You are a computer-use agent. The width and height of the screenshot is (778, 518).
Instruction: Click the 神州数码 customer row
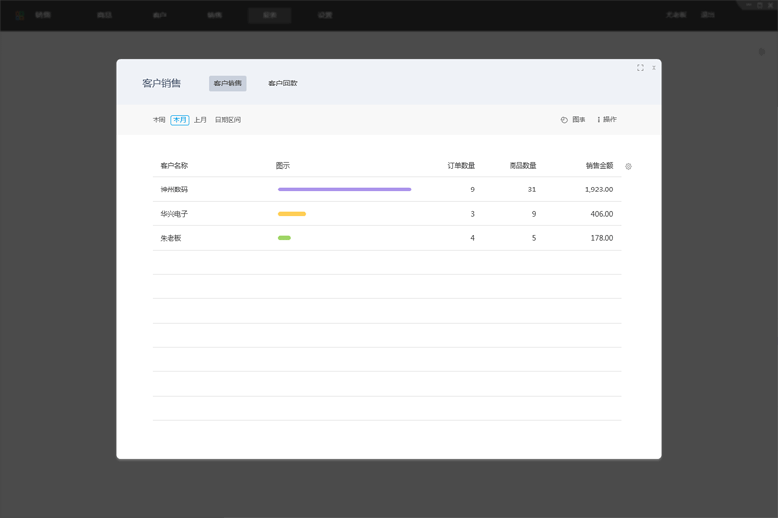(x=175, y=190)
